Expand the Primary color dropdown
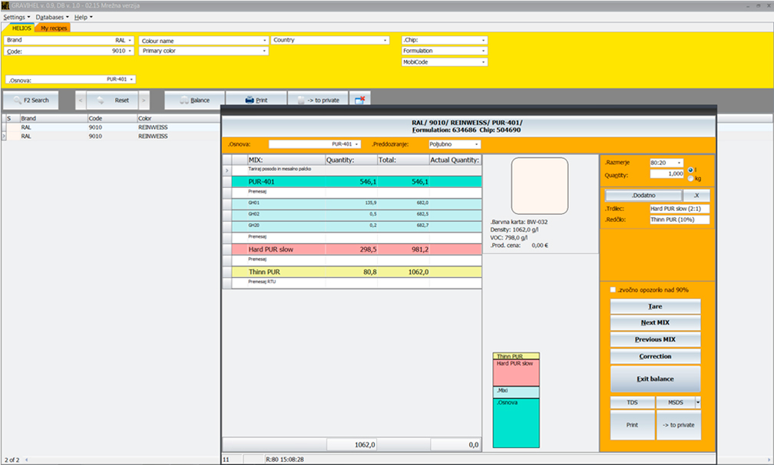This screenshot has height=465, width=774. click(265, 51)
